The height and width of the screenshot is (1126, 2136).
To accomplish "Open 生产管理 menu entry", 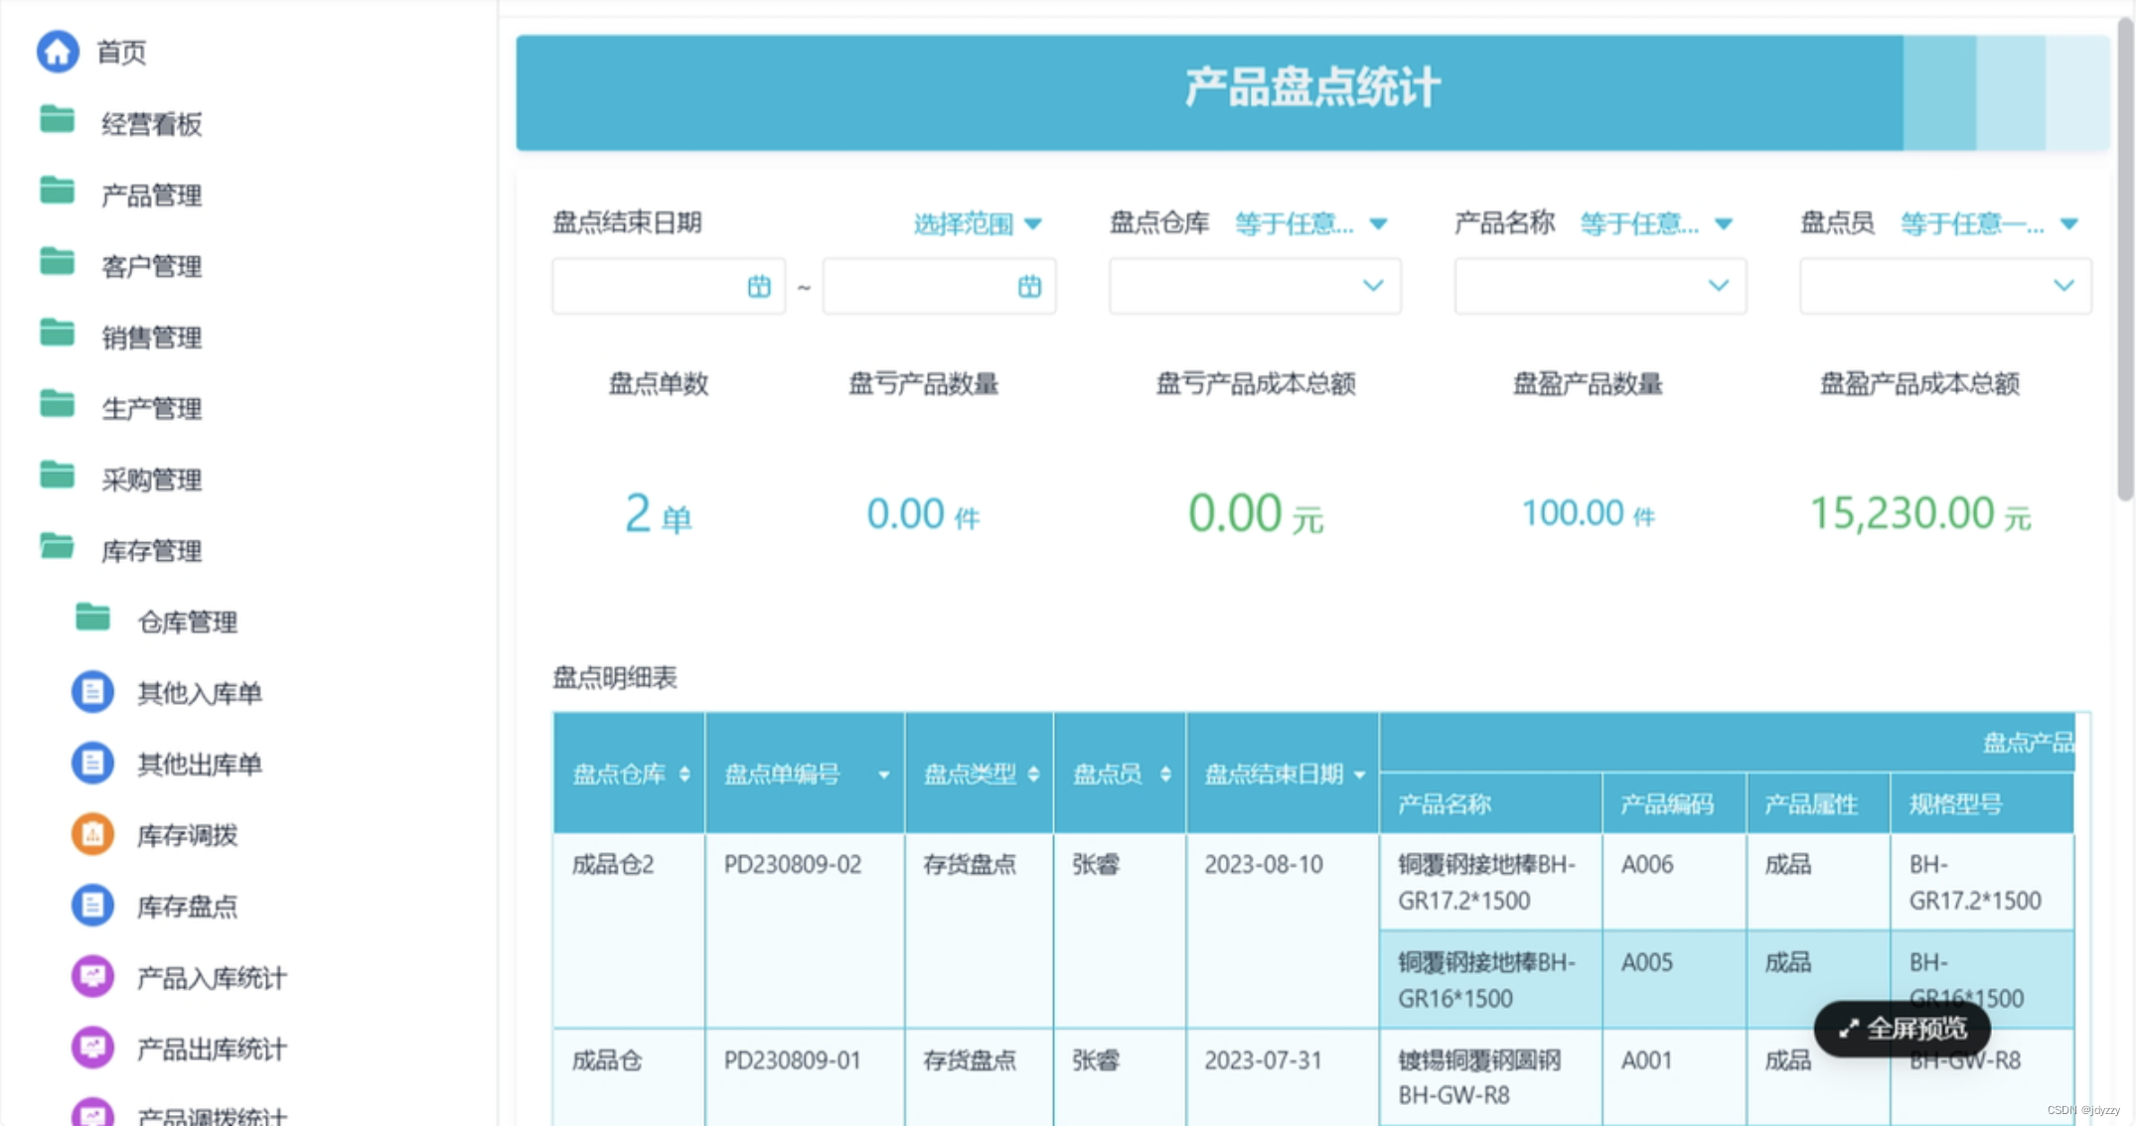I will [152, 408].
